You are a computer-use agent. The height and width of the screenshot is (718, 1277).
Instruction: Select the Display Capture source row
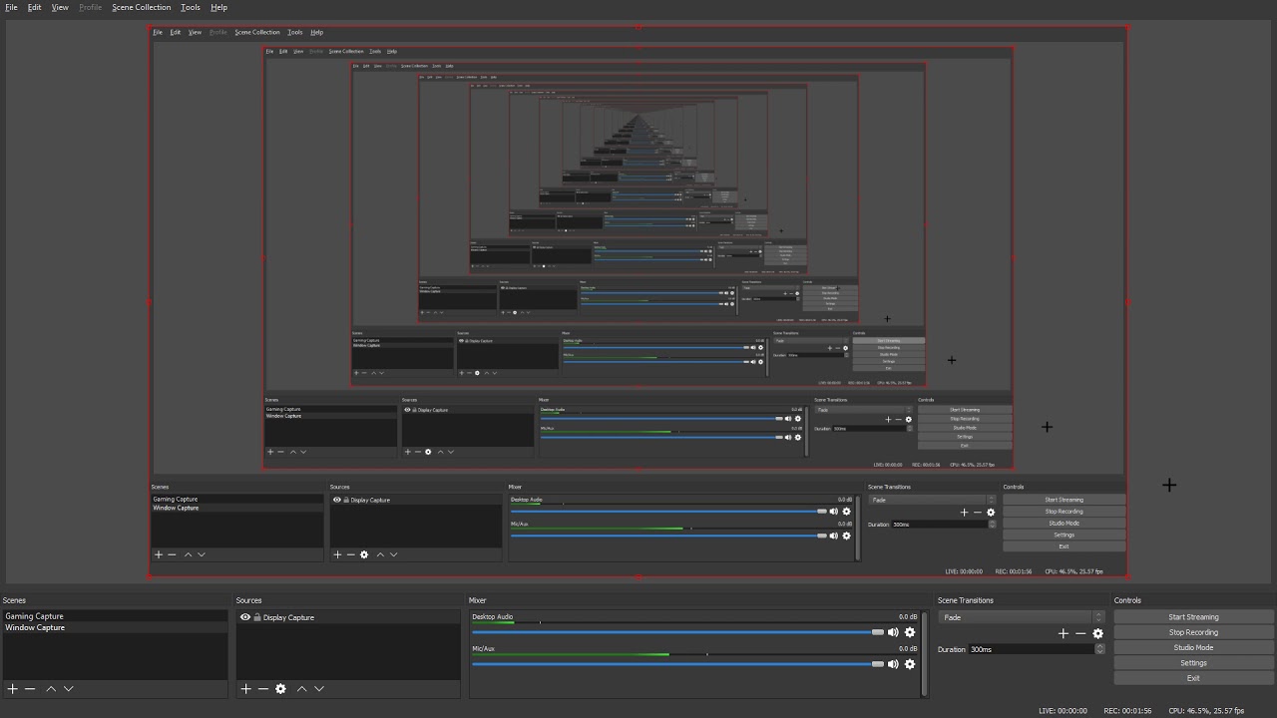[x=348, y=617]
